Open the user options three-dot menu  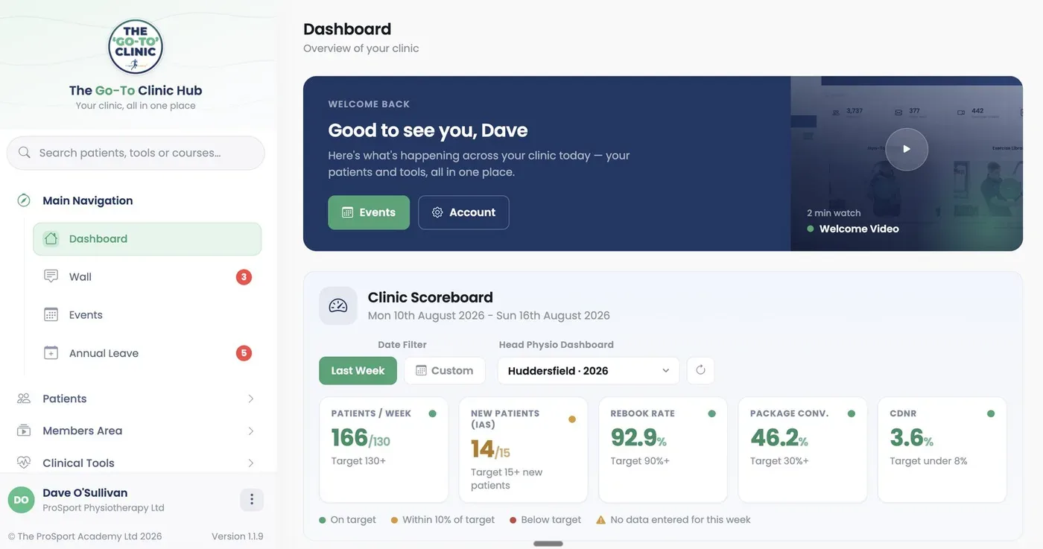252,499
